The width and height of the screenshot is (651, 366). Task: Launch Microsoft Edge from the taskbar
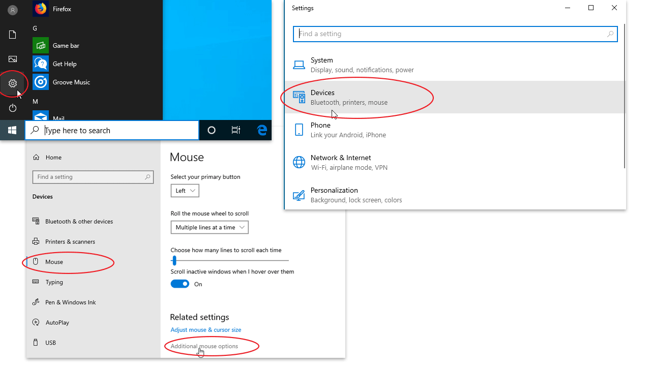tap(261, 130)
